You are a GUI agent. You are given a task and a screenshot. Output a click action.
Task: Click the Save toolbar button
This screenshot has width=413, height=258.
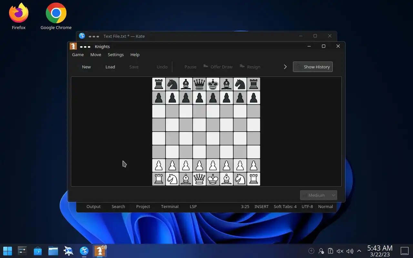[134, 67]
